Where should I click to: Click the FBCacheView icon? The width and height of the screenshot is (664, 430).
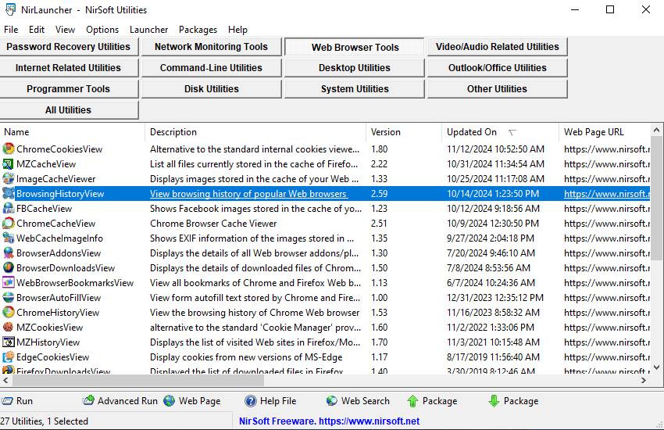point(8,208)
